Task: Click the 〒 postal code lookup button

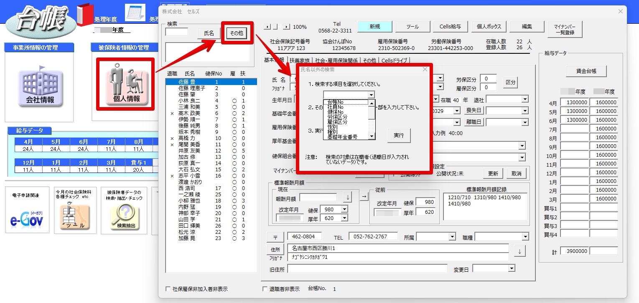Action: (275, 237)
